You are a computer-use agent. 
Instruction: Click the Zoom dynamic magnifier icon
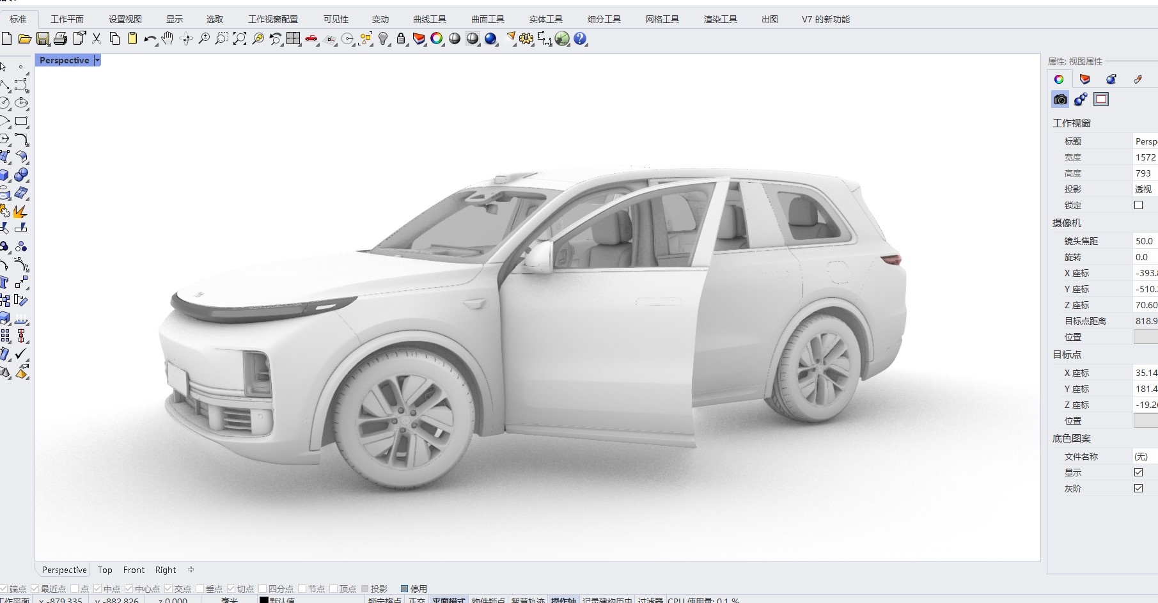point(204,39)
